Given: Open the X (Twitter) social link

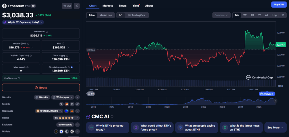Looking at the screenshot, I should click(x=61, y=104).
